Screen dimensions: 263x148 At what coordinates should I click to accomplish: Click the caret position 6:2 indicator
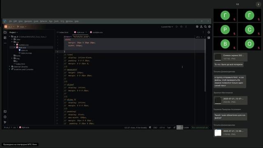(x=136, y=127)
